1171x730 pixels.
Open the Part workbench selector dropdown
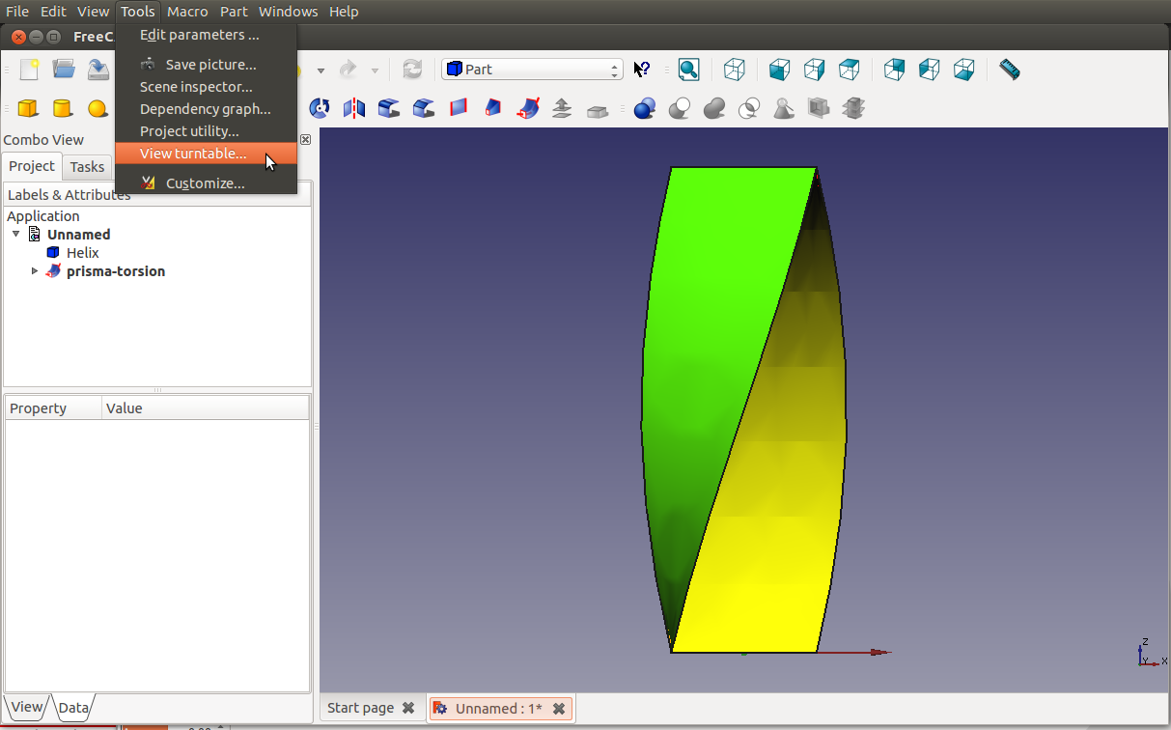(532, 70)
